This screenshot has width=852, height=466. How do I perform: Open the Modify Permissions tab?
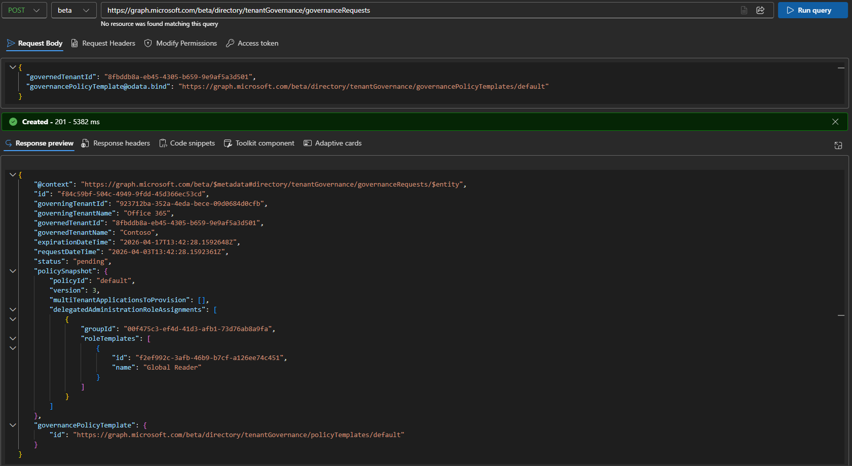click(x=181, y=43)
